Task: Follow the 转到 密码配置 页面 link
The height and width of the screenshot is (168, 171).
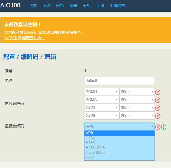Action: pos(24,38)
